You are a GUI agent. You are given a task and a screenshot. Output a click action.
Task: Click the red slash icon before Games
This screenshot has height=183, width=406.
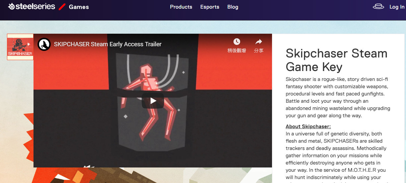pyautogui.click(x=62, y=7)
